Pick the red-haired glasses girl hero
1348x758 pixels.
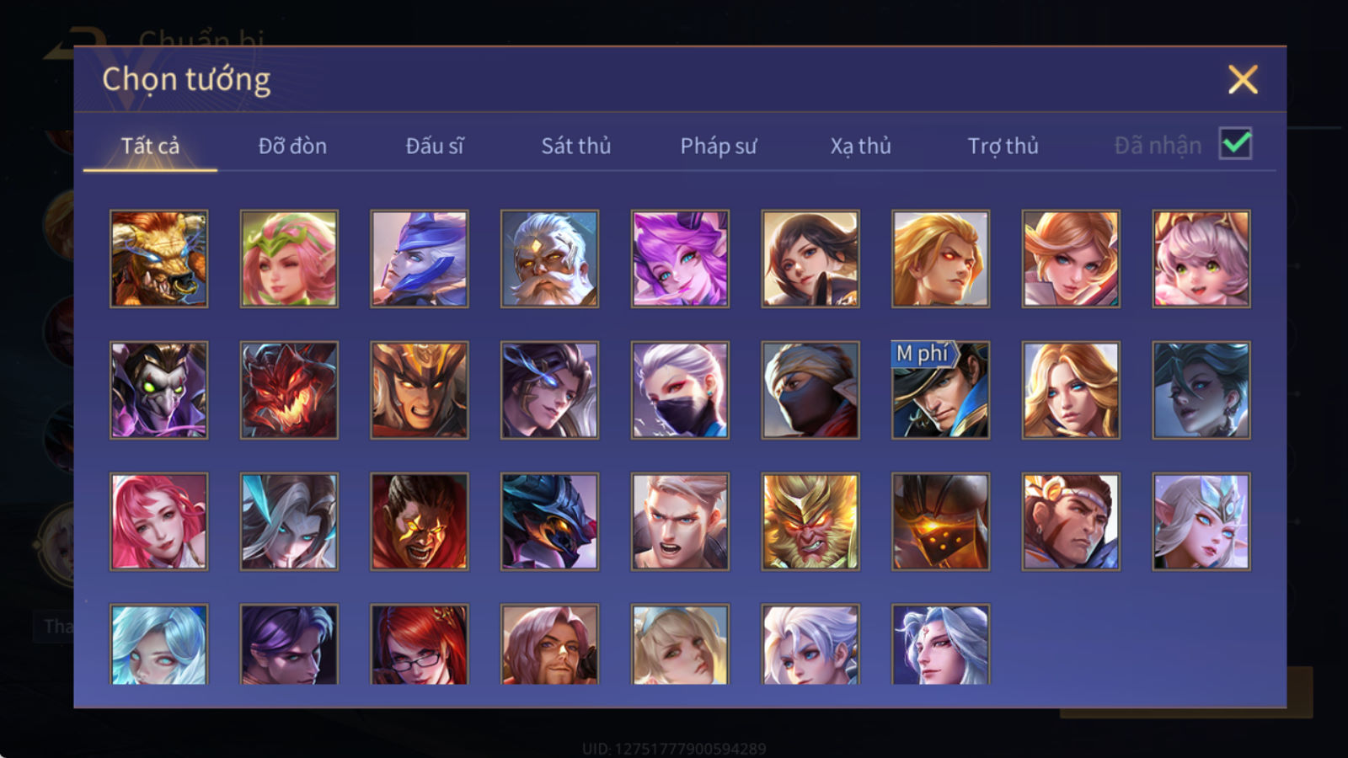(420, 644)
